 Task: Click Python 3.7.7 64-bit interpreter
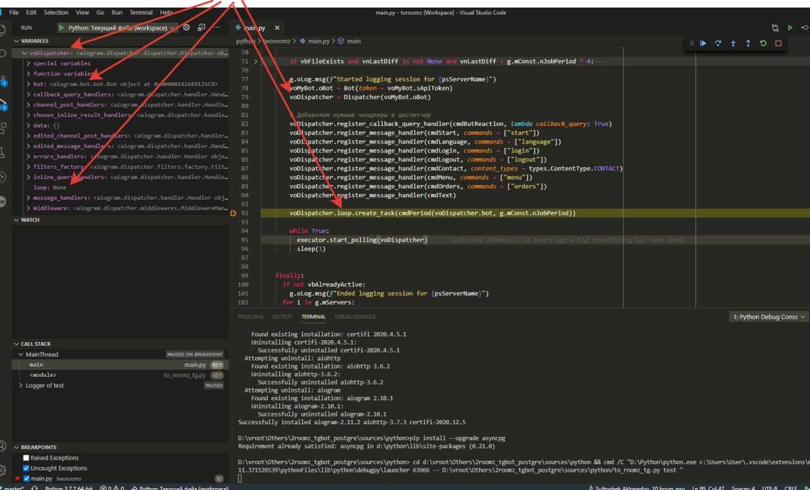(69, 488)
